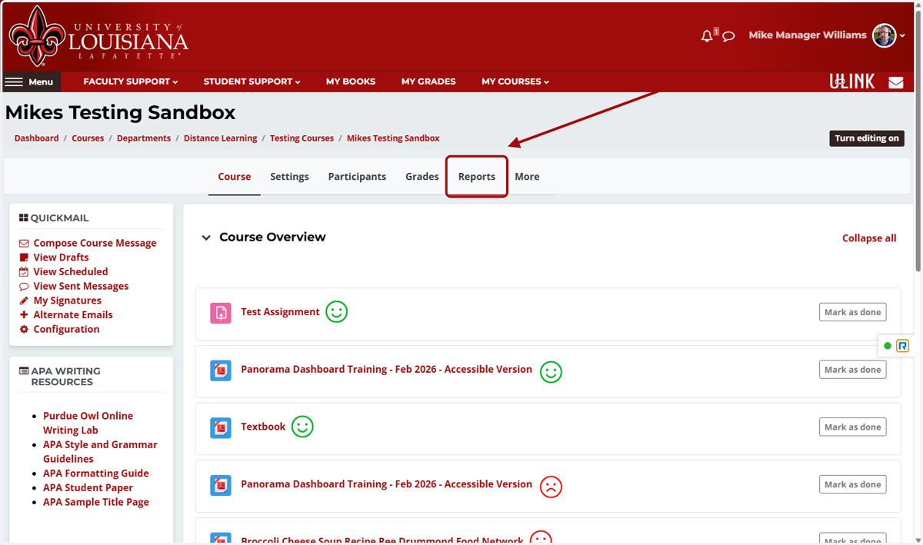Open the messaging speech bubble icon
This screenshot has height=545, width=923.
[729, 36]
